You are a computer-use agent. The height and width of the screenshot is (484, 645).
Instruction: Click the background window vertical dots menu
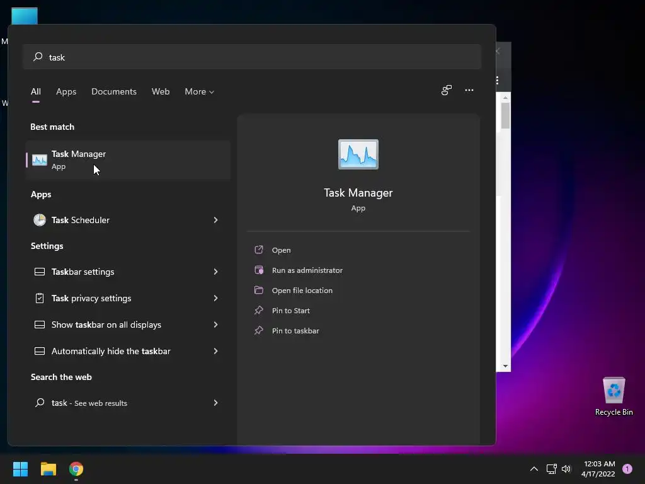pyautogui.click(x=498, y=80)
